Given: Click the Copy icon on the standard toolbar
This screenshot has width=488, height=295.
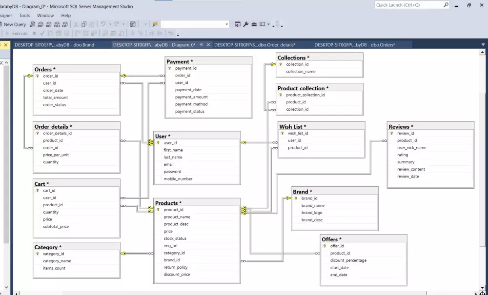Looking at the screenshot, I should (x=84, y=24).
